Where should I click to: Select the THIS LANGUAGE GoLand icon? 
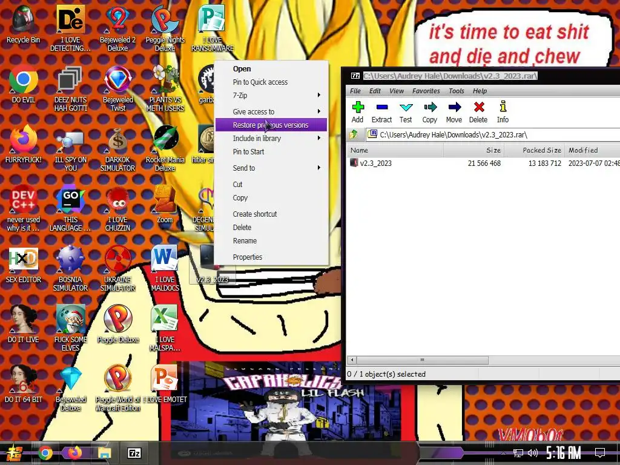click(70, 208)
